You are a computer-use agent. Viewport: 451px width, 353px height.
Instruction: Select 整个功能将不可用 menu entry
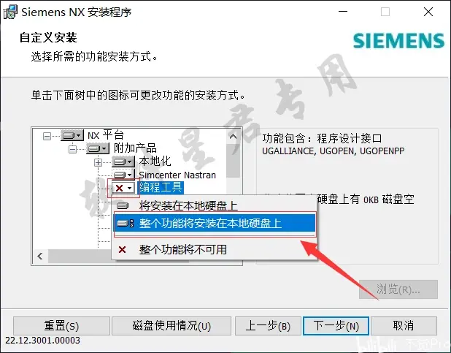(x=215, y=249)
